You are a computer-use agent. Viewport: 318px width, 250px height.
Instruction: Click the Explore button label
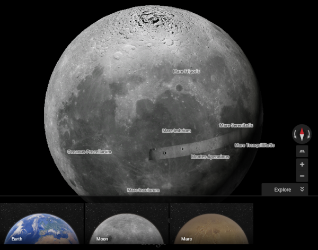[x=282, y=189]
